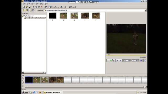Click the New Project icon

pos(24,7)
